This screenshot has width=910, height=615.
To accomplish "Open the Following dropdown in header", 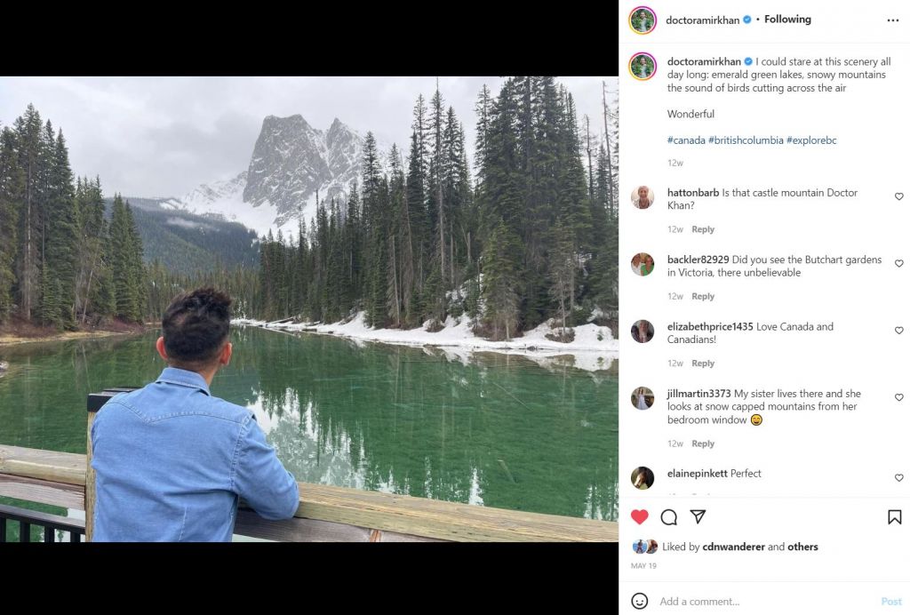I will pos(787,20).
